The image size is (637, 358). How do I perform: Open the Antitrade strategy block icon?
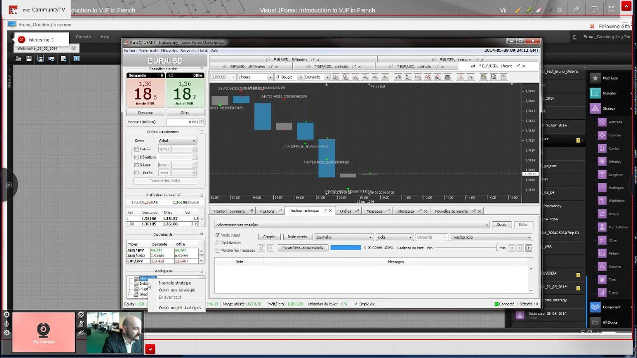click(602, 122)
